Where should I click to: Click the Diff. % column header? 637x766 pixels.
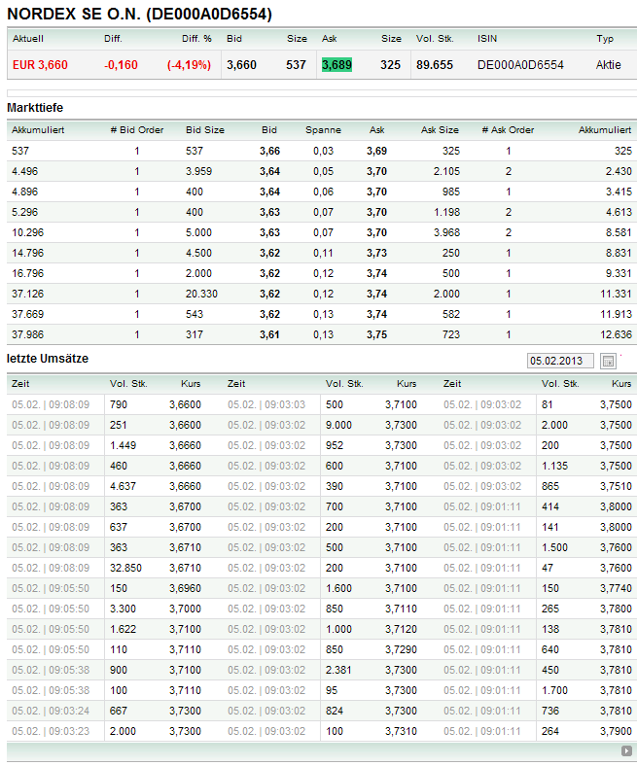point(196,39)
